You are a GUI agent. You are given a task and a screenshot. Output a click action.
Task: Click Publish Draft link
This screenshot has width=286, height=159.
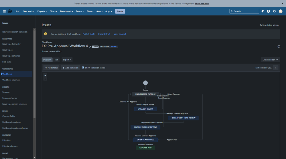(x=88, y=34)
